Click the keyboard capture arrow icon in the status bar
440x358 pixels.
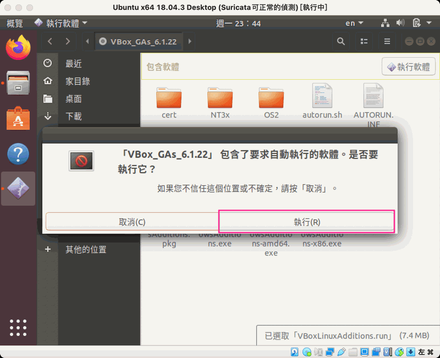click(410, 351)
